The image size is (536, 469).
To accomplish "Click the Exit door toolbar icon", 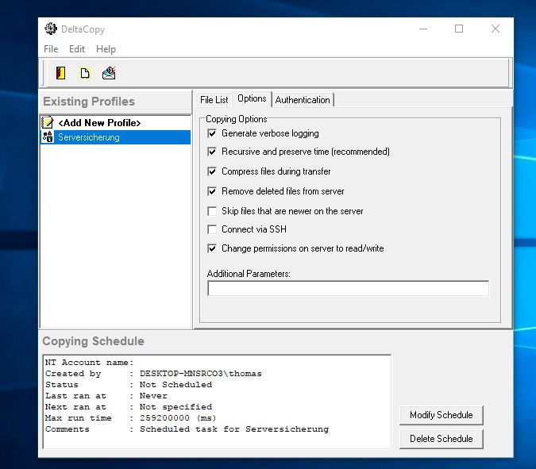I will point(61,73).
